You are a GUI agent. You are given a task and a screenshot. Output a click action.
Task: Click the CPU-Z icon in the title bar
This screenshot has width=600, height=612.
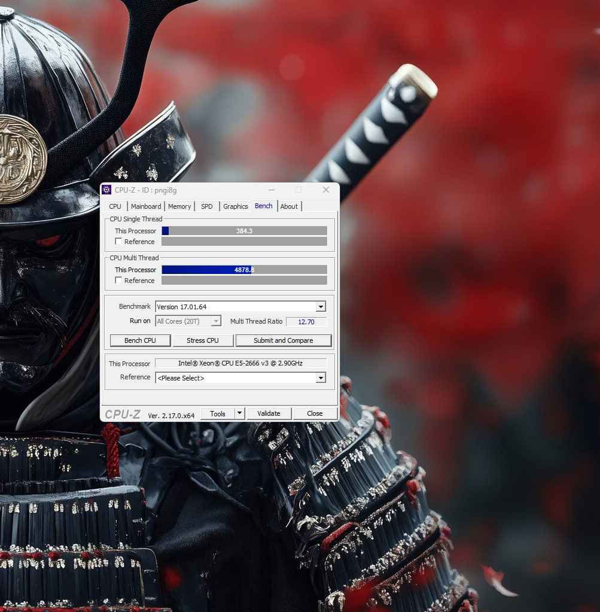[106, 190]
